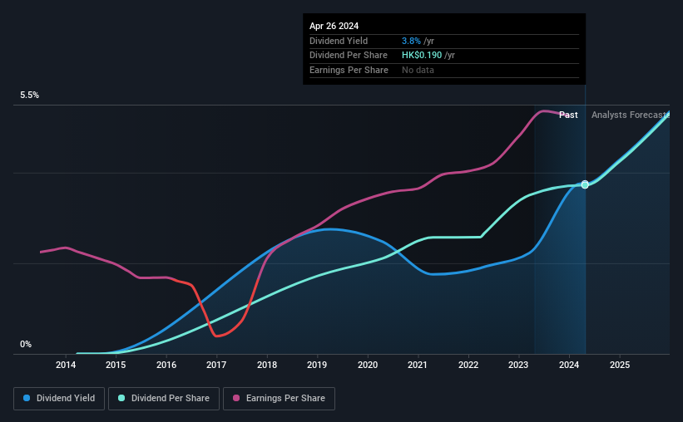683x422 pixels.
Task: Click the tooltip Dividend Yield row label
Action: coord(339,41)
